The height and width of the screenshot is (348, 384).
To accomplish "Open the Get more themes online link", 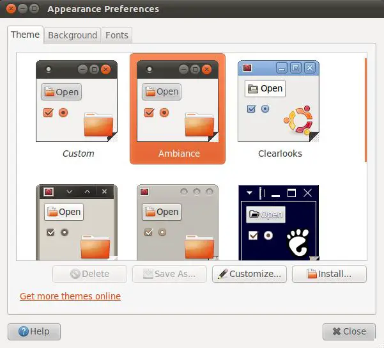I will pyautogui.click(x=70, y=296).
